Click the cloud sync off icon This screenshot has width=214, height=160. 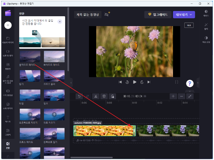(107, 14)
